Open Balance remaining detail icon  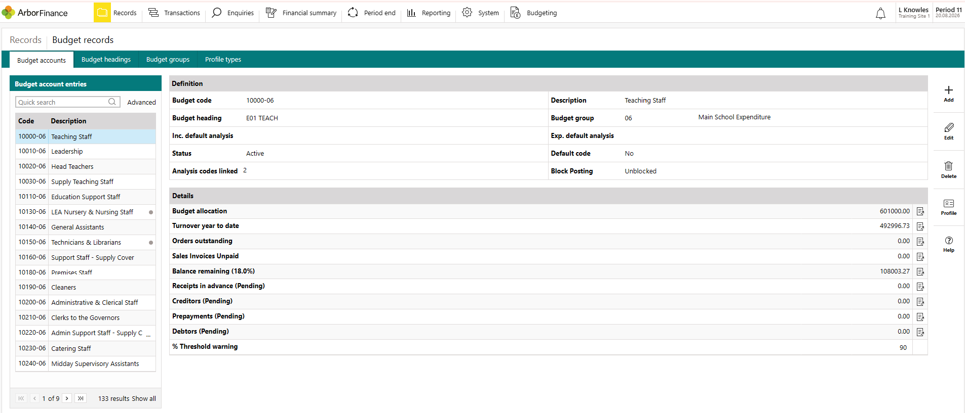pos(920,272)
